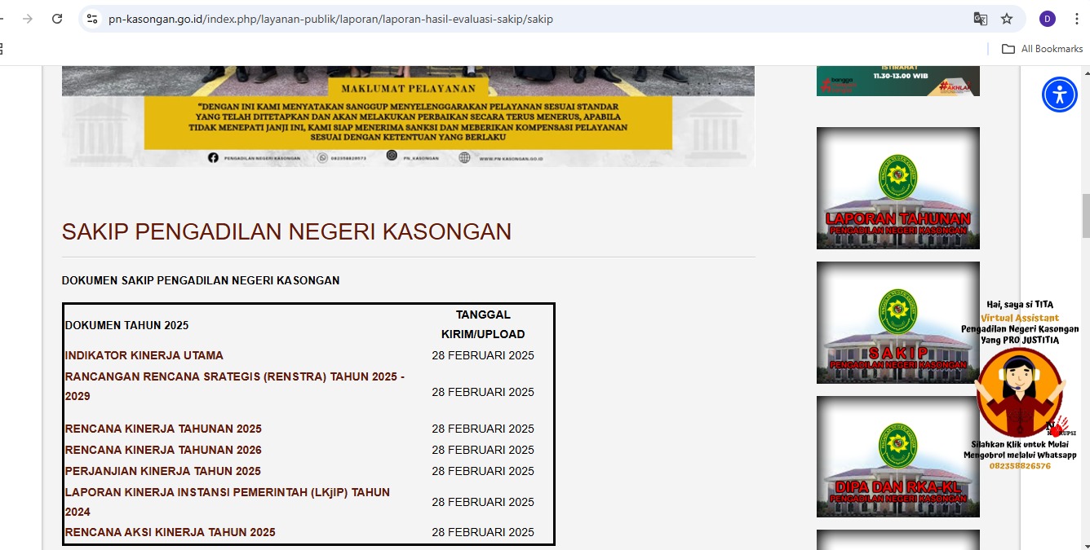Bookmark the page using the star icon

[x=1007, y=18]
